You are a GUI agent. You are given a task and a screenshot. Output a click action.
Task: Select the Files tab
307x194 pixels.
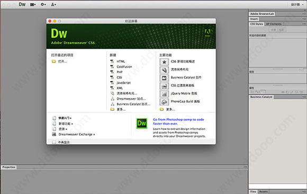253,191
